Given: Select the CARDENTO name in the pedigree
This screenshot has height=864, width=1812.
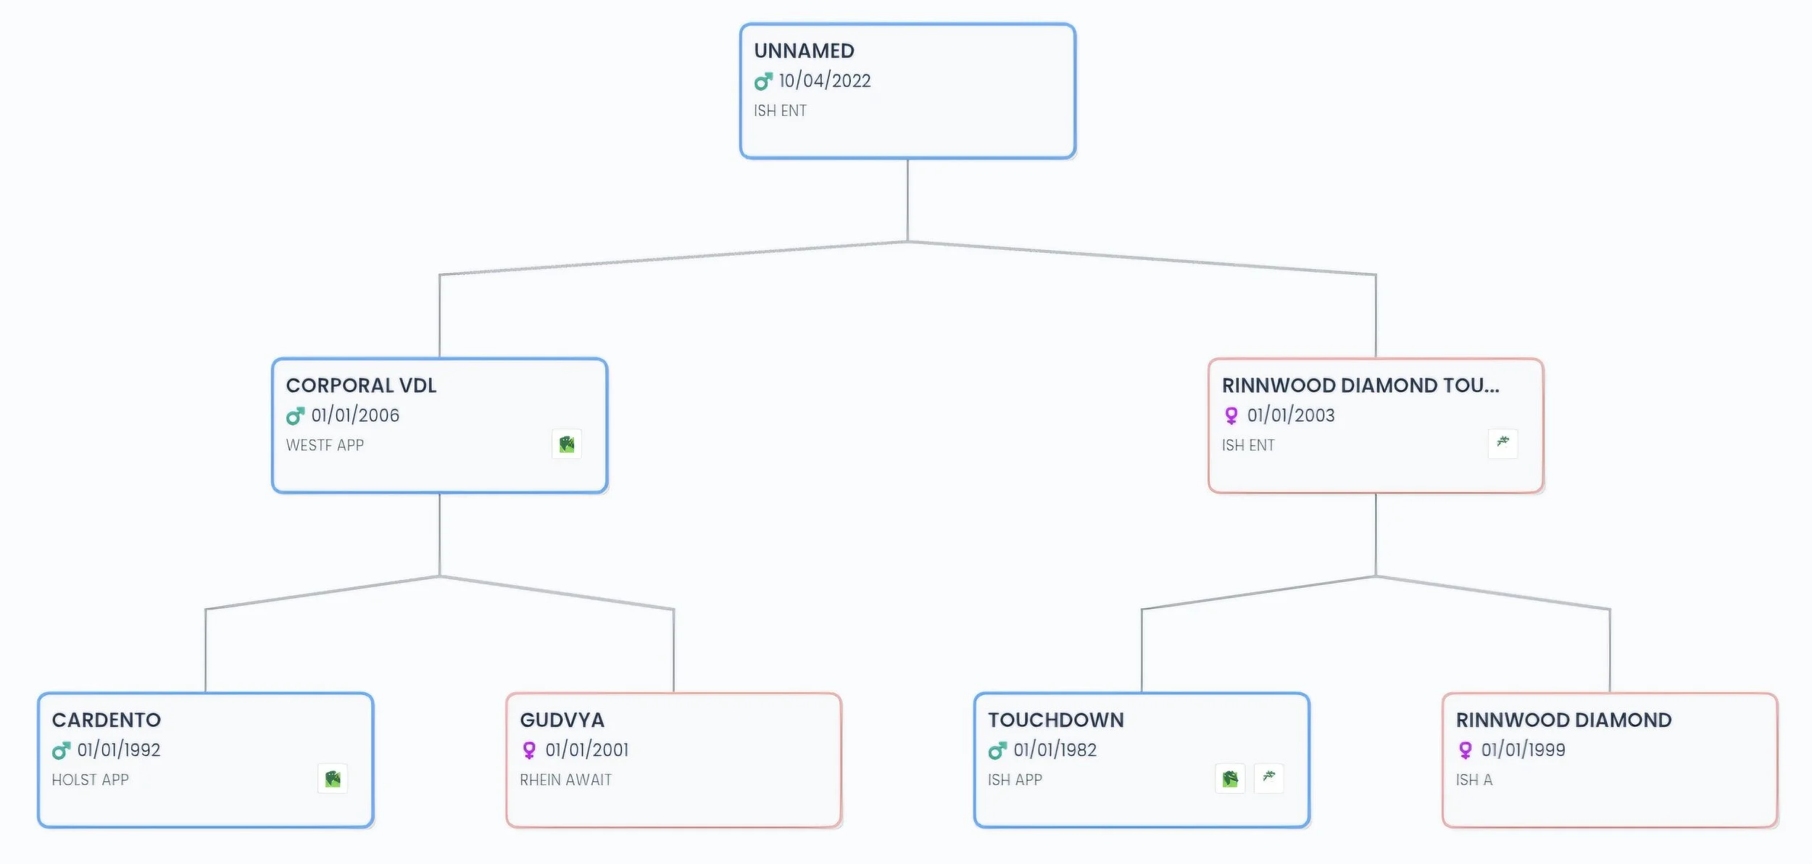Looking at the screenshot, I should (107, 720).
